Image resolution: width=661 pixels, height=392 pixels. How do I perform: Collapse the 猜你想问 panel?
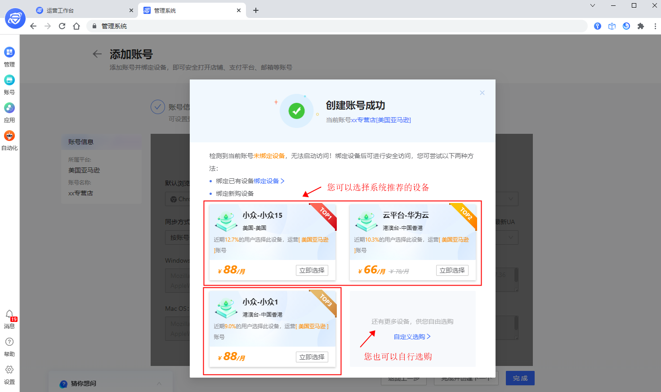159,384
